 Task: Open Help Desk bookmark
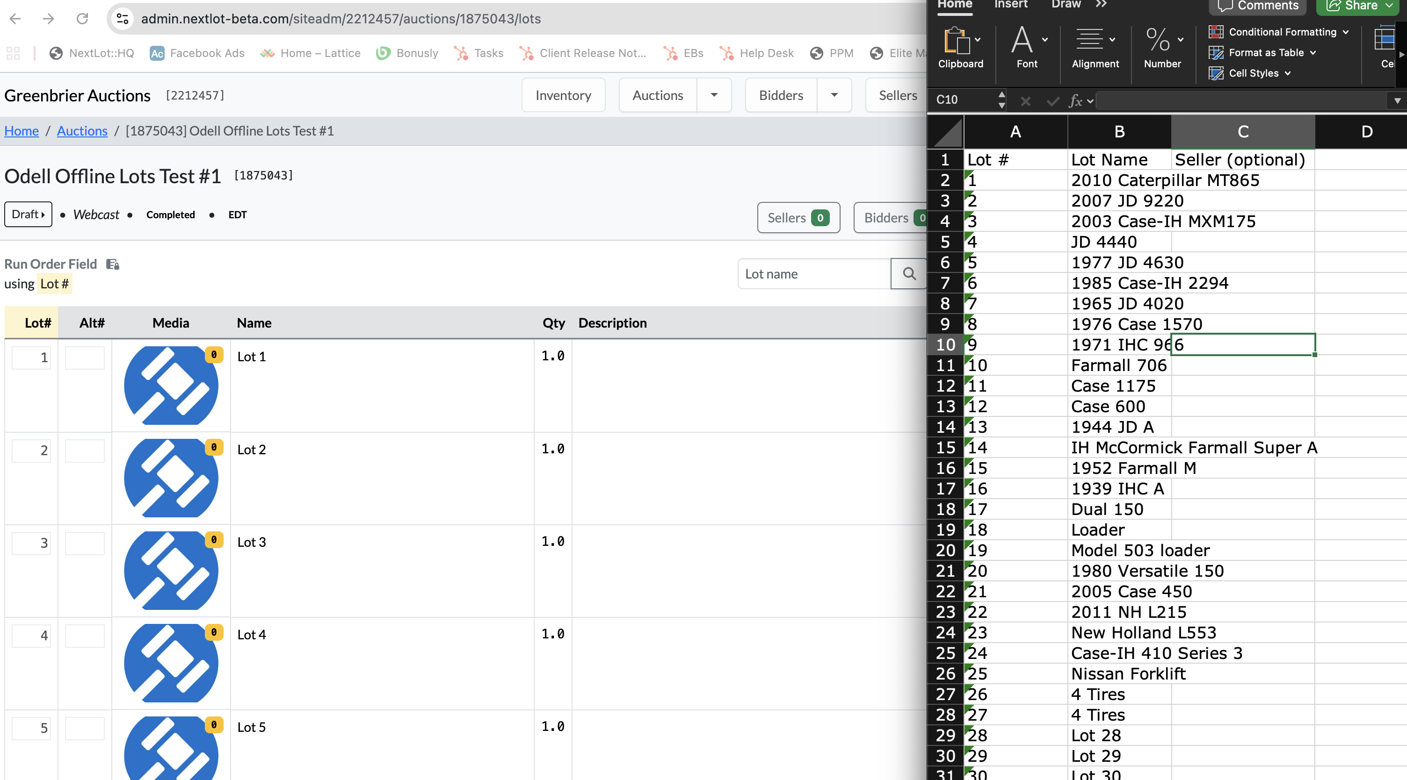(x=756, y=53)
